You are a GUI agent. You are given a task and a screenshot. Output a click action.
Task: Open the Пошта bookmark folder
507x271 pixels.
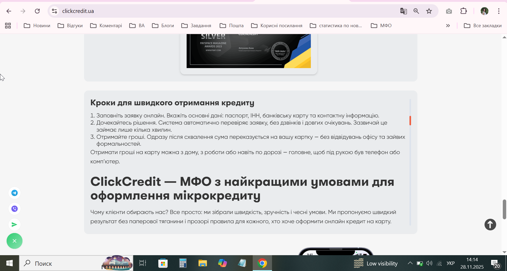[x=232, y=26]
